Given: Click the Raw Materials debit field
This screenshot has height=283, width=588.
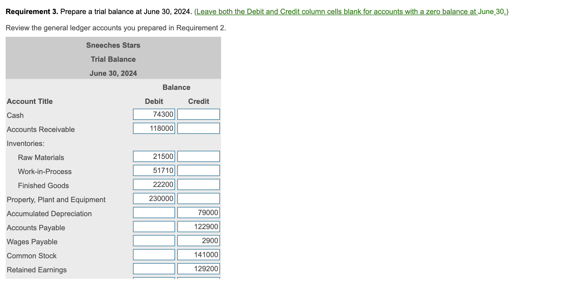Looking at the screenshot, I should [x=154, y=156].
